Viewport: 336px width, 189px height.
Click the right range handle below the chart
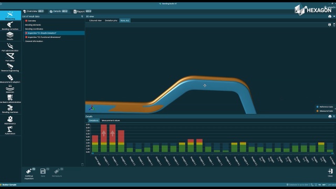coord(332,153)
